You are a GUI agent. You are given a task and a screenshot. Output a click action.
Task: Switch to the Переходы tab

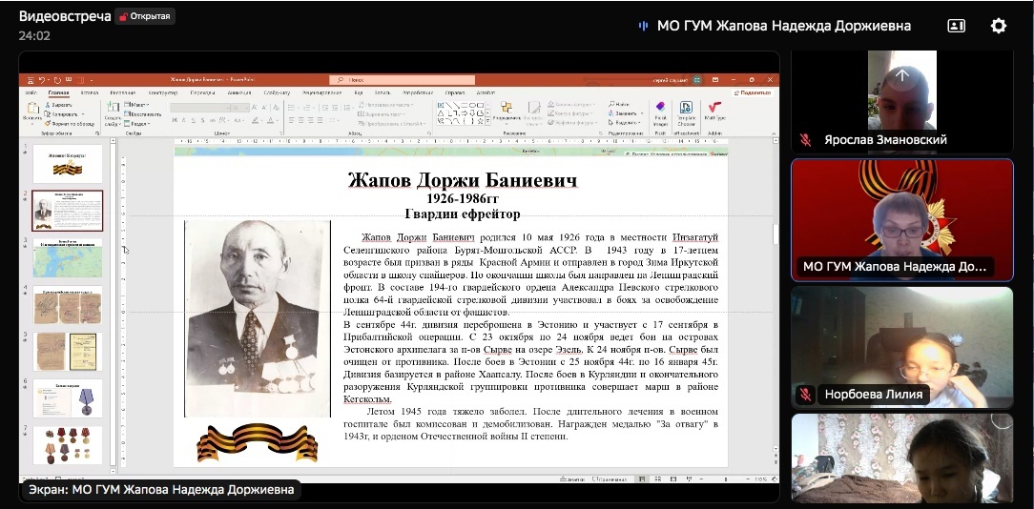[202, 93]
